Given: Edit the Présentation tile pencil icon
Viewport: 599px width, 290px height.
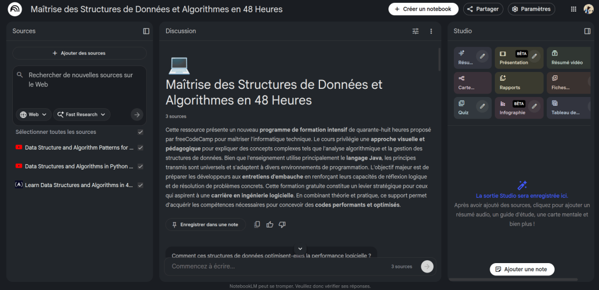Looking at the screenshot, I should click(535, 56).
